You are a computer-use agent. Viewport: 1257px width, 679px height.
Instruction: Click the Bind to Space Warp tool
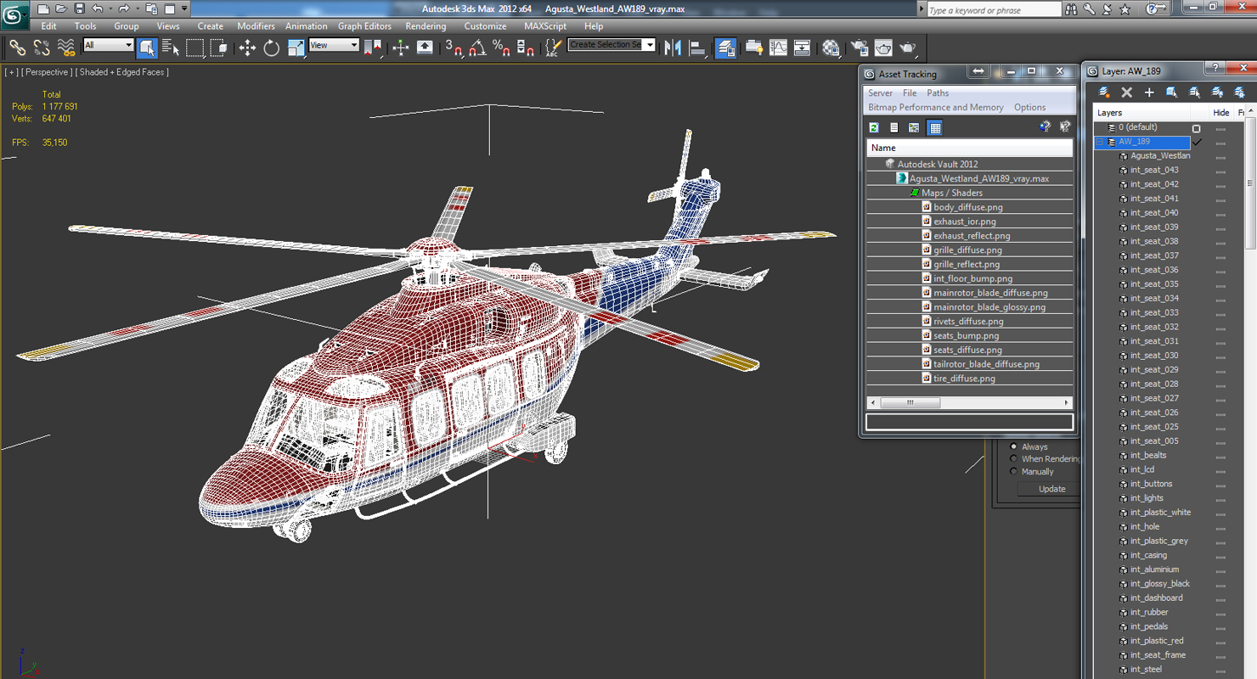(x=65, y=48)
